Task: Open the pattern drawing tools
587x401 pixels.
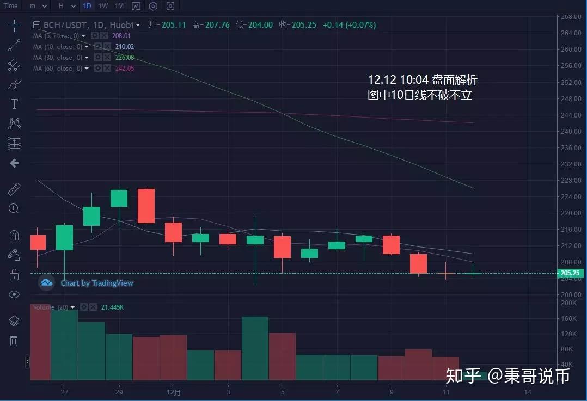Action: [14, 124]
